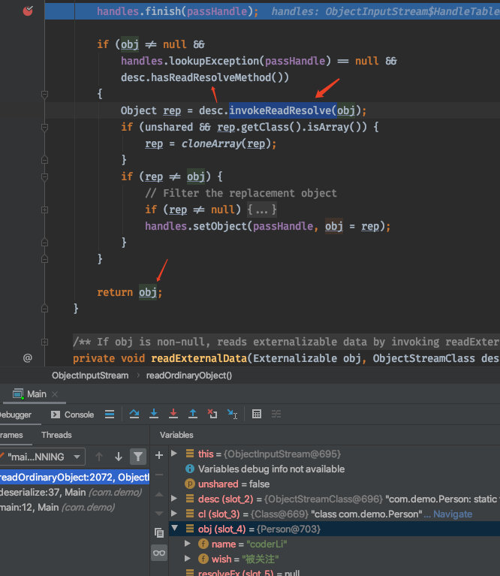Screen dimensions: 500x576
Task: Click the unshared = false variable row
Action: 334,484
